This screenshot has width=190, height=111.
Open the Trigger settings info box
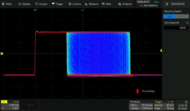coord(165,105)
